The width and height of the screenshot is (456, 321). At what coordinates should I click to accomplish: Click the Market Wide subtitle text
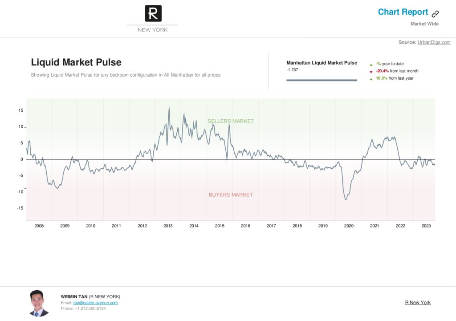coord(424,24)
